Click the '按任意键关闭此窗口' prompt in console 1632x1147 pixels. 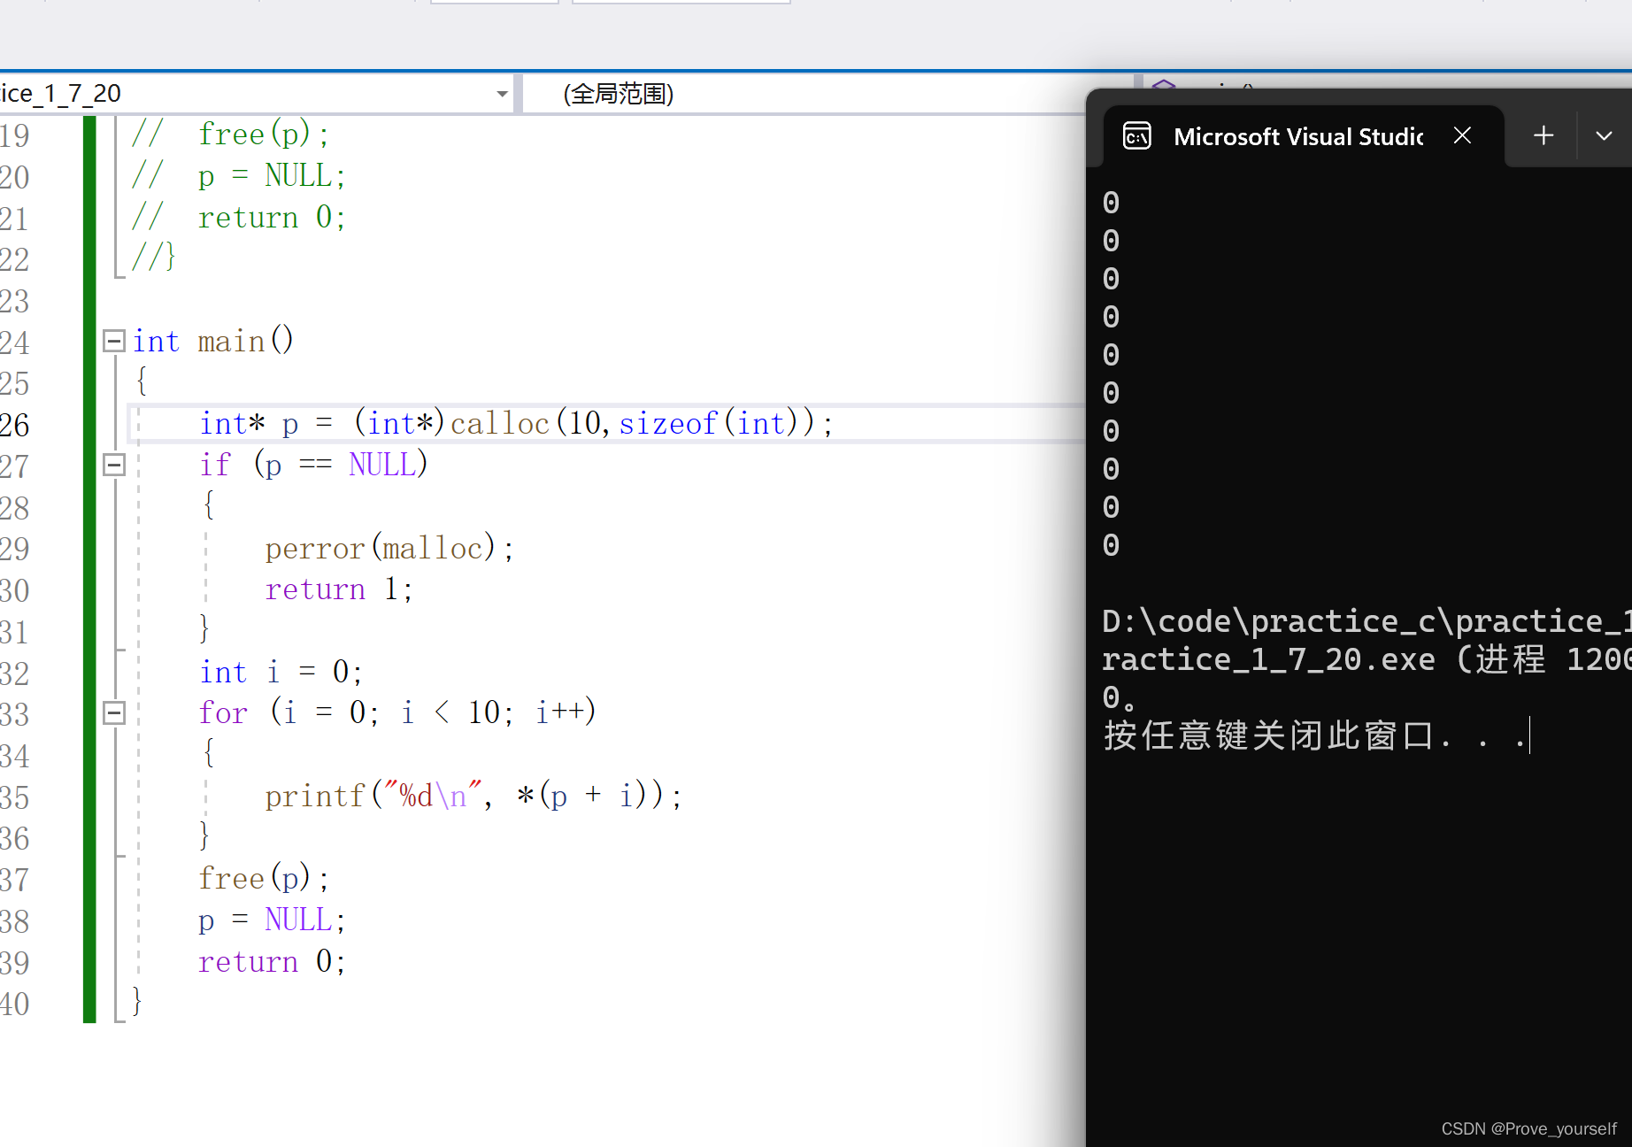coord(1314,735)
